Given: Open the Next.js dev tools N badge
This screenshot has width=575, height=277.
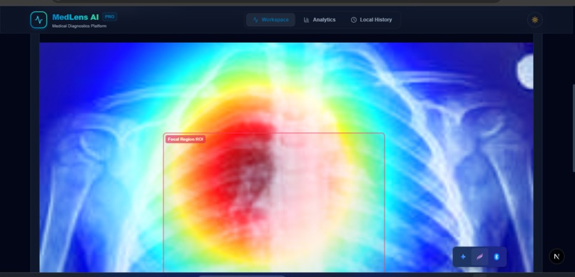Looking at the screenshot, I should (x=556, y=256).
